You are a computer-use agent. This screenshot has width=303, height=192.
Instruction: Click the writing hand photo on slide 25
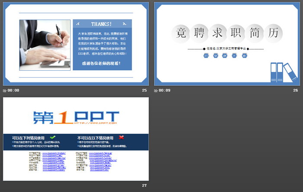click(45, 45)
